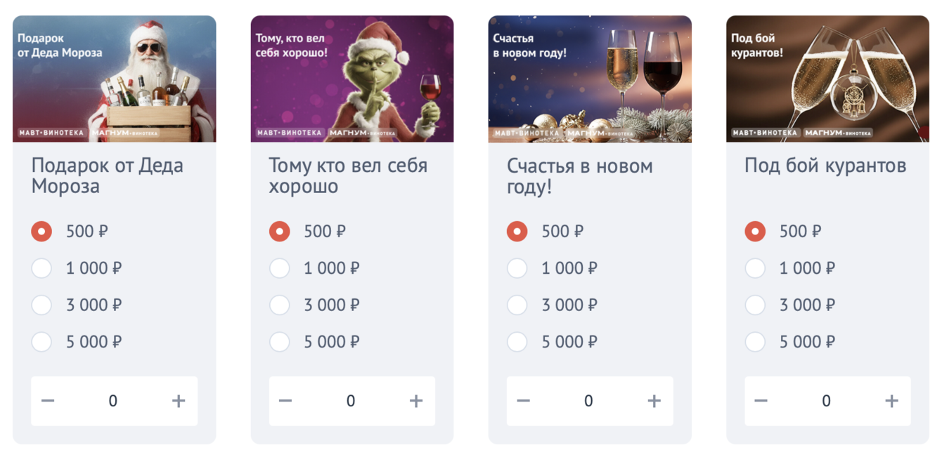Pick 5 000 ₽ for Счастья в новом году
The image size is (942, 457).
point(517,342)
